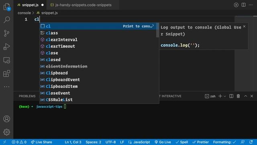Open remote window from status bar
The width and height of the screenshot is (257, 145).
tap(5, 142)
